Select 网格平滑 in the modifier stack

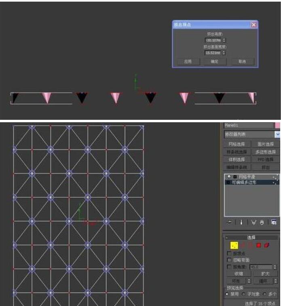tap(247, 177)
